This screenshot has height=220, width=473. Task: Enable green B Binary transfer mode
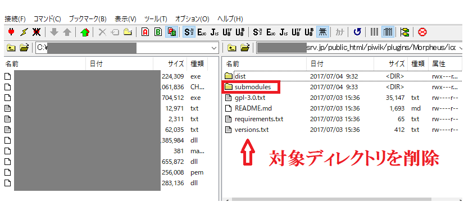(x=158, y=32)
